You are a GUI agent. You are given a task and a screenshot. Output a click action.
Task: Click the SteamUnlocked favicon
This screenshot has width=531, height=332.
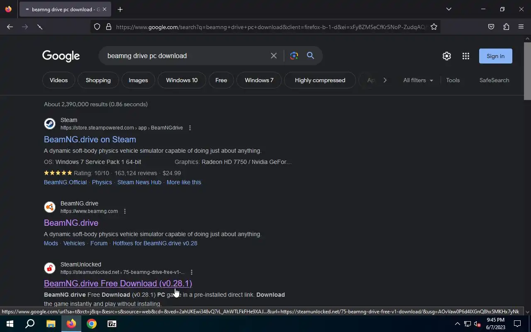click(50, 268)
